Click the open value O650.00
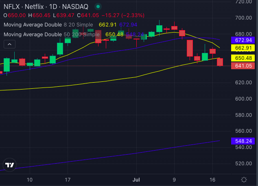 [15, 15]
